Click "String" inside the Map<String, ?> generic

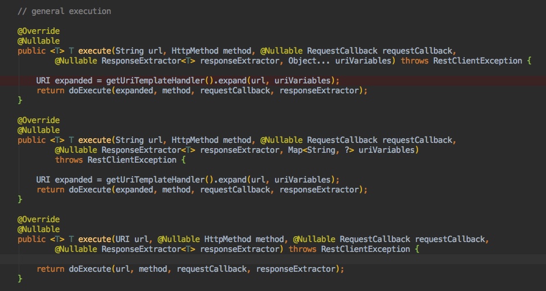pos(345,150)
